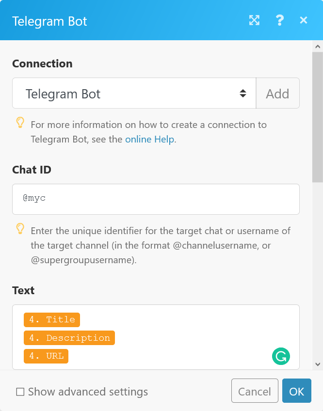Open the help question mark icon
Viewport: 323px width, 411px height.
[x=280, y=20]
